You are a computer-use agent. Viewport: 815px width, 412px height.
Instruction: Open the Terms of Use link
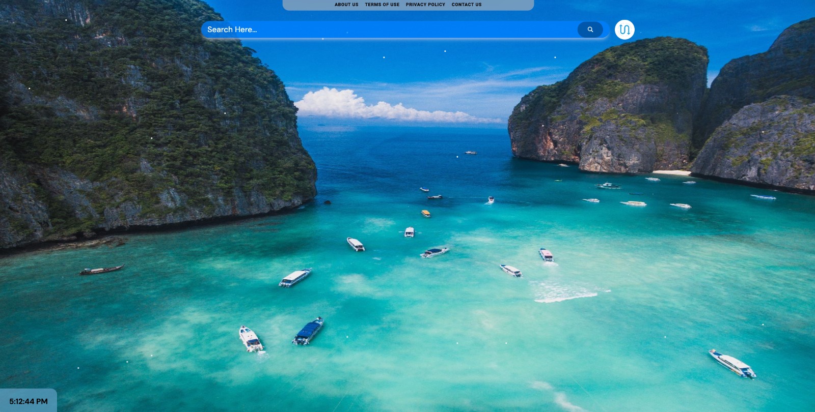[x=382, y=5]
